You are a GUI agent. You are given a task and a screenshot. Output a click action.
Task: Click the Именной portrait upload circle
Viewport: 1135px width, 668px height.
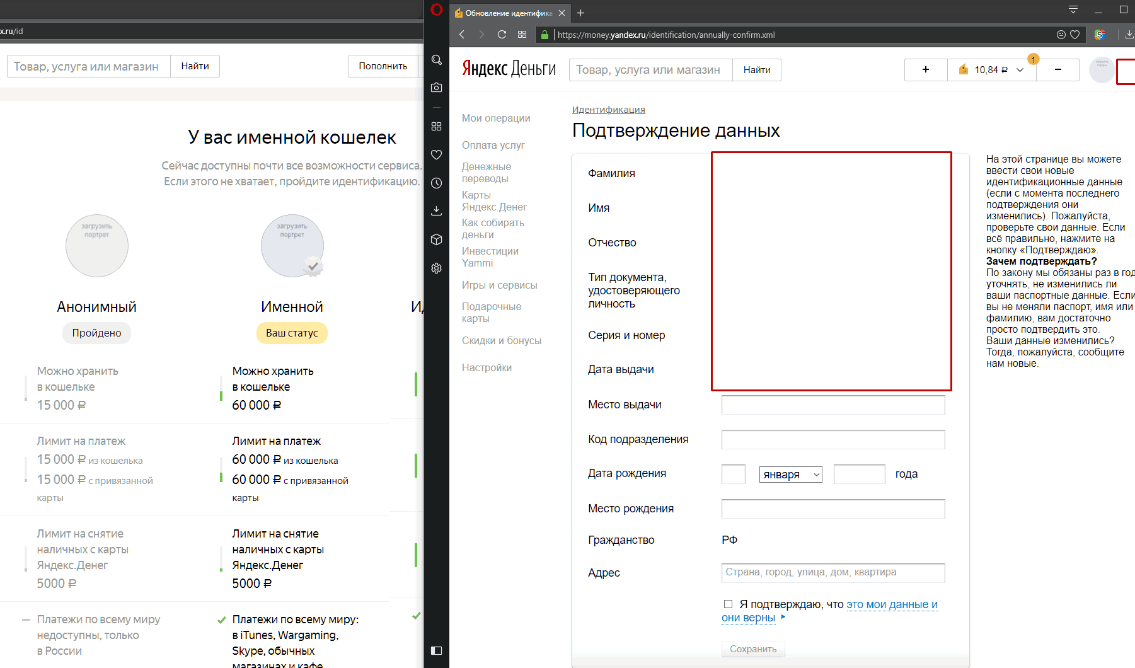292,246
